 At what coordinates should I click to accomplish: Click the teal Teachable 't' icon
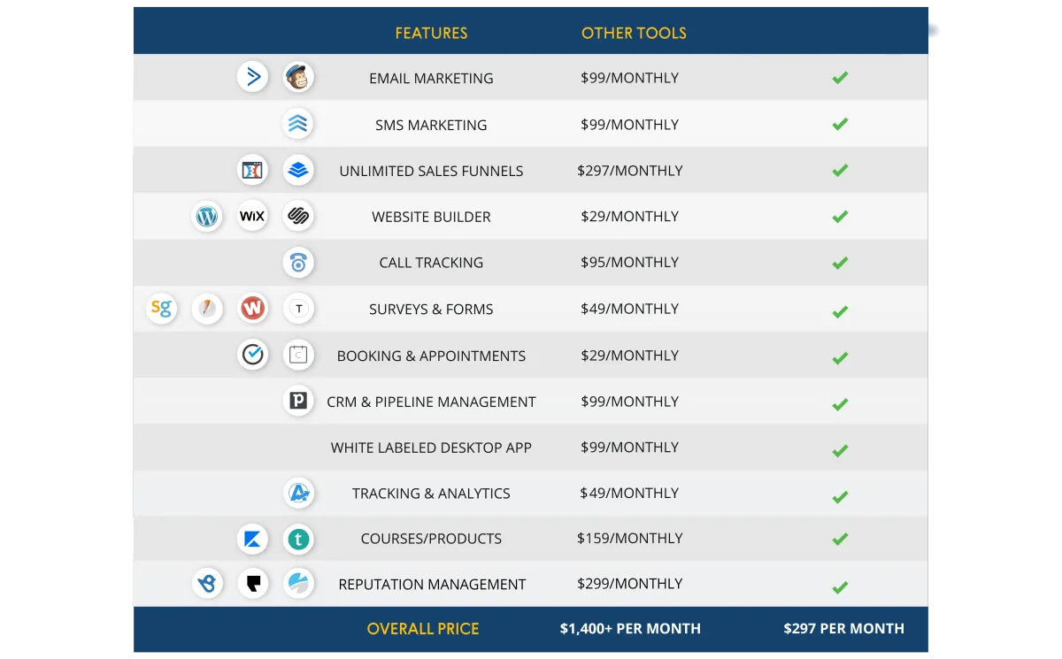pos(299,539)
